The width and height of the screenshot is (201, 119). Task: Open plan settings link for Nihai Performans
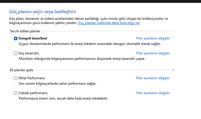tap(153, 78)
